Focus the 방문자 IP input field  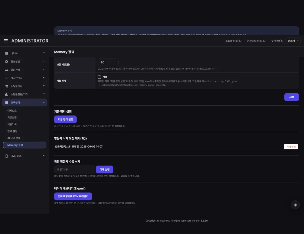[75, 169]
